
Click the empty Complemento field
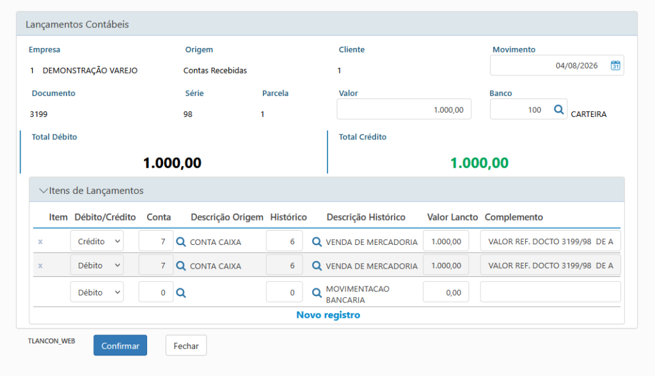tap(550, 292)
